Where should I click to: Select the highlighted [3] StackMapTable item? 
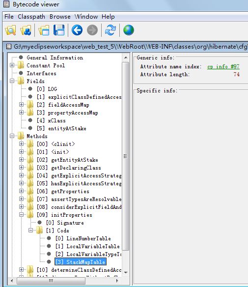pyautogui.click(x=81, y=262)
